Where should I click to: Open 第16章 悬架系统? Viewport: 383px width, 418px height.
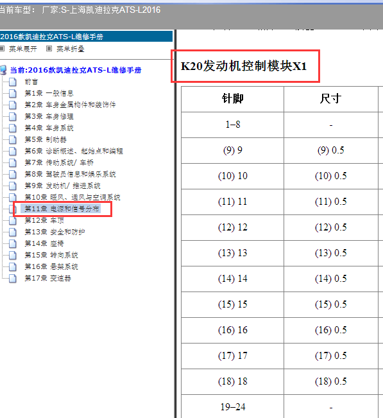(x=51, y=266)
